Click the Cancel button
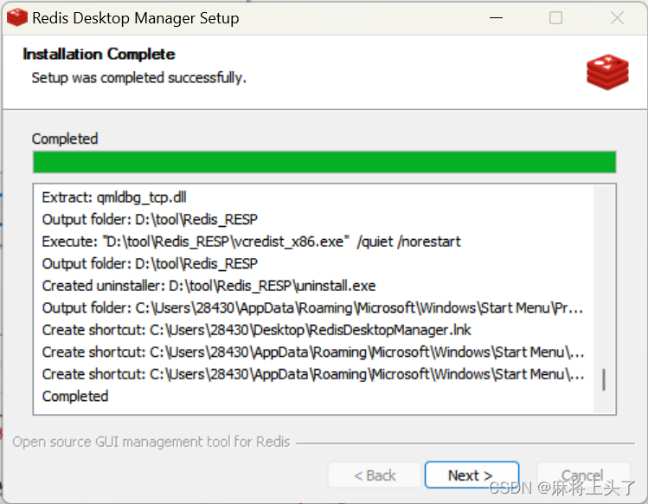The image size is (648, 504). [583, 475]
